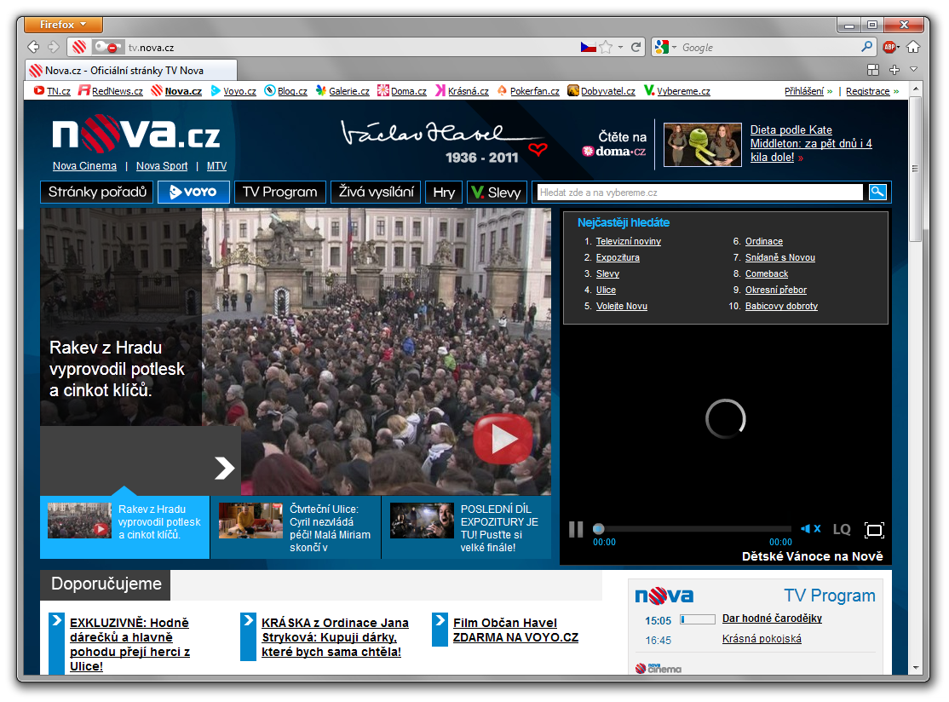Open the Firefox application menu
The image size is (949, 702).
pos(63,25)
